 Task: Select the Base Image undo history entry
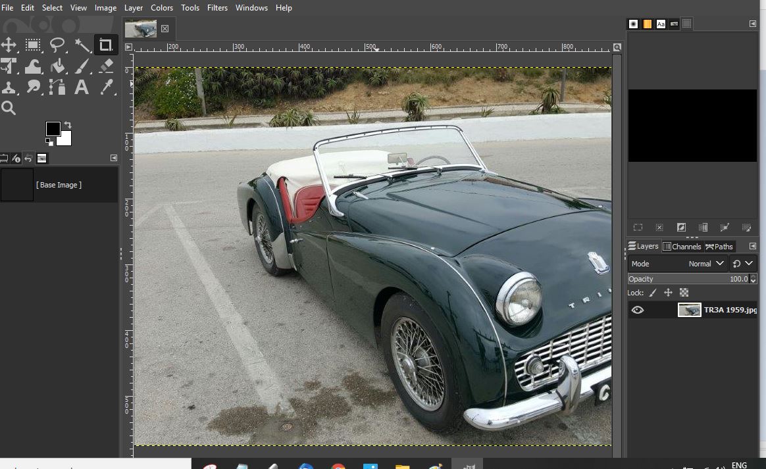(59, 185)
